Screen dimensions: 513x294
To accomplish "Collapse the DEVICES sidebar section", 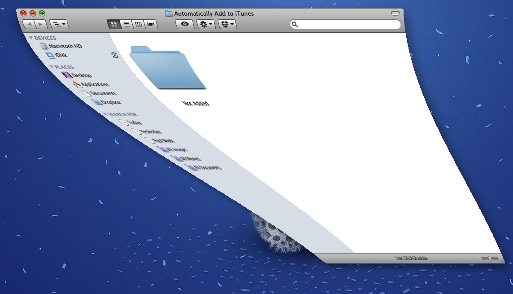I will point(31,38).
